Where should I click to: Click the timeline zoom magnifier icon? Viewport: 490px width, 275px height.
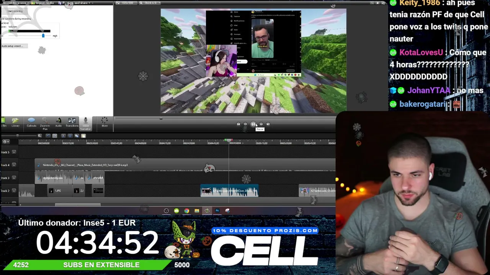point(39,136)
